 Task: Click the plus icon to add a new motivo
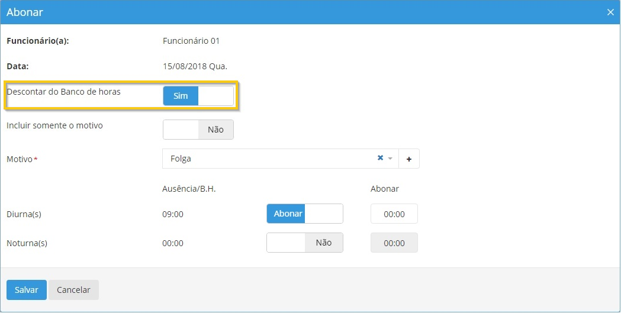(408, 159)
